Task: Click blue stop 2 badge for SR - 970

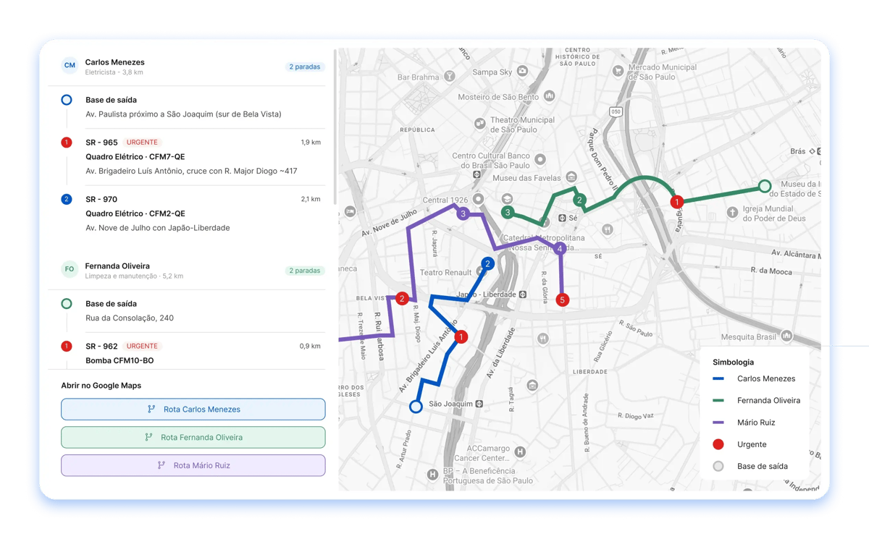Action: click(x=67, y=199)
